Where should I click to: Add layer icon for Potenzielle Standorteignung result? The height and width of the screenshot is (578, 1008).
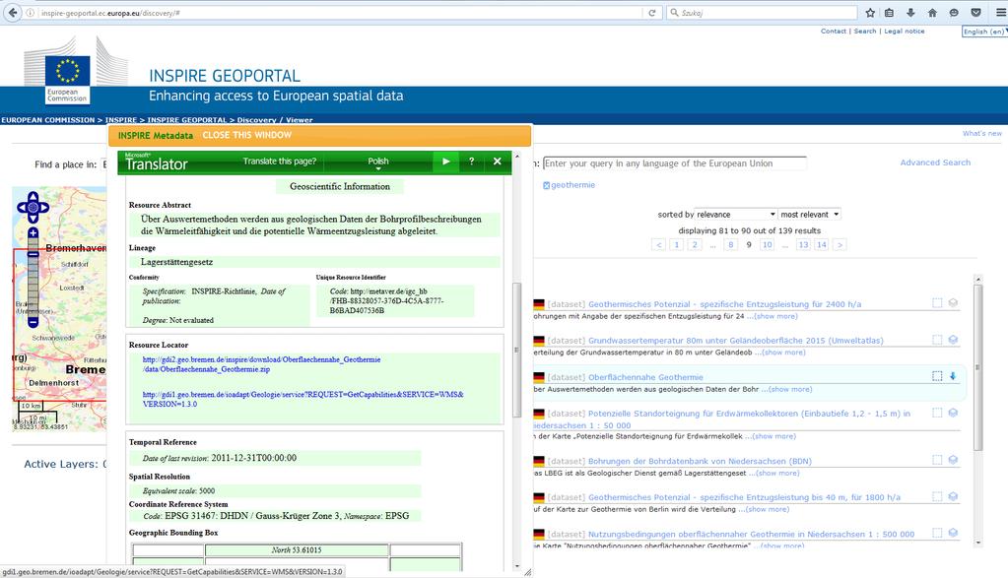point(953,413)
